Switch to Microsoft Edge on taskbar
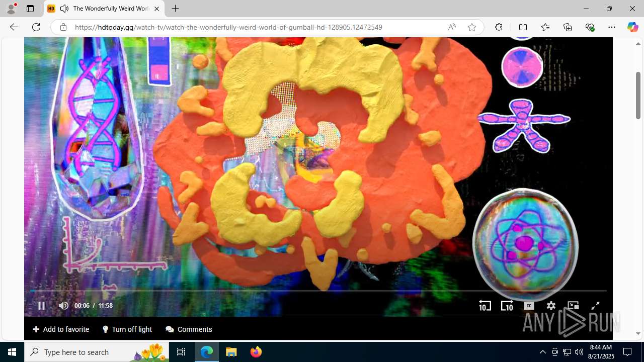 tap(207, 352)
